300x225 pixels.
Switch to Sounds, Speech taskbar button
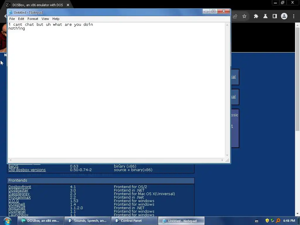88,221
